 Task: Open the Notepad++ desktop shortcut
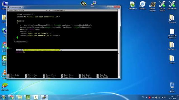point(132,5)
